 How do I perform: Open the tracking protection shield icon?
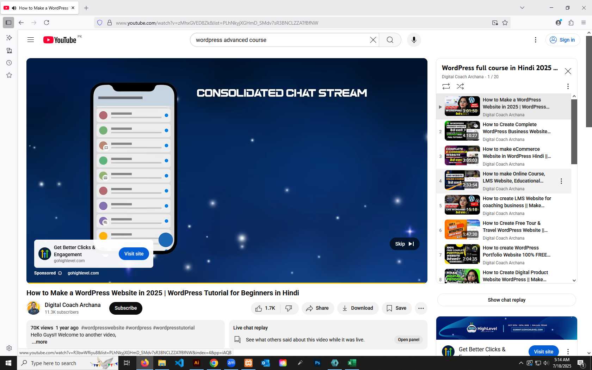(100, 23)
